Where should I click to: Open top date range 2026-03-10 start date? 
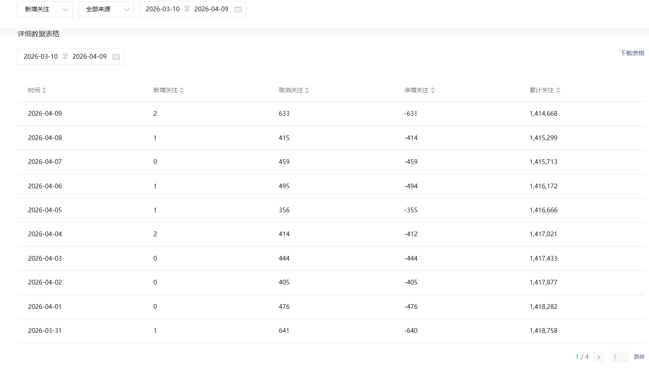pyautogui.click(x=162, y=9)
